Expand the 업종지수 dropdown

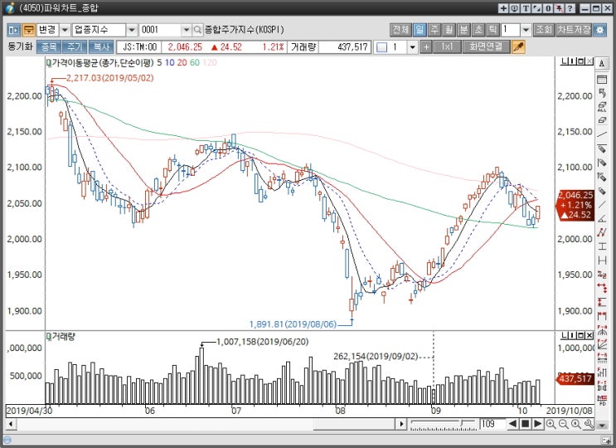tap(132, 30)
